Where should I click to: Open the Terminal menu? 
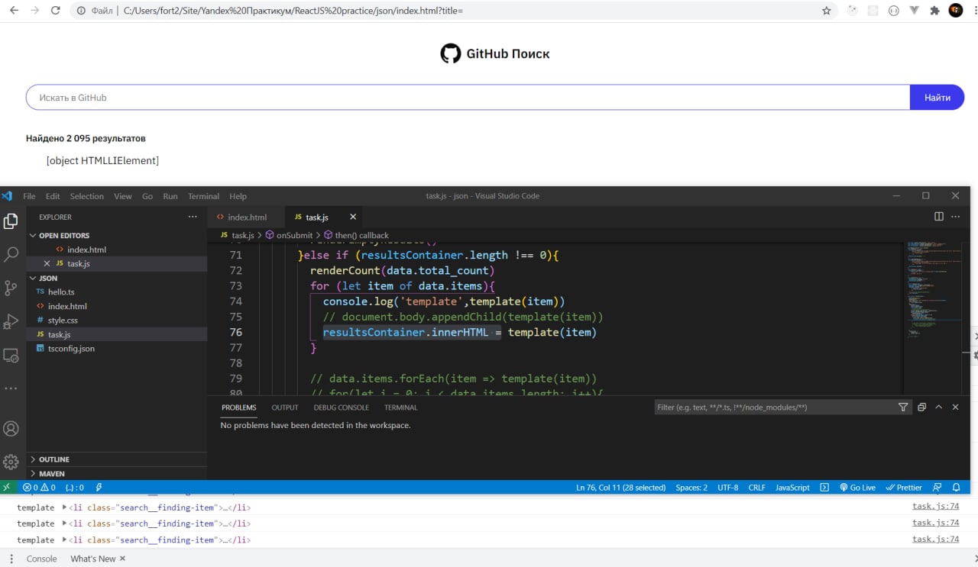coord(203,196)
